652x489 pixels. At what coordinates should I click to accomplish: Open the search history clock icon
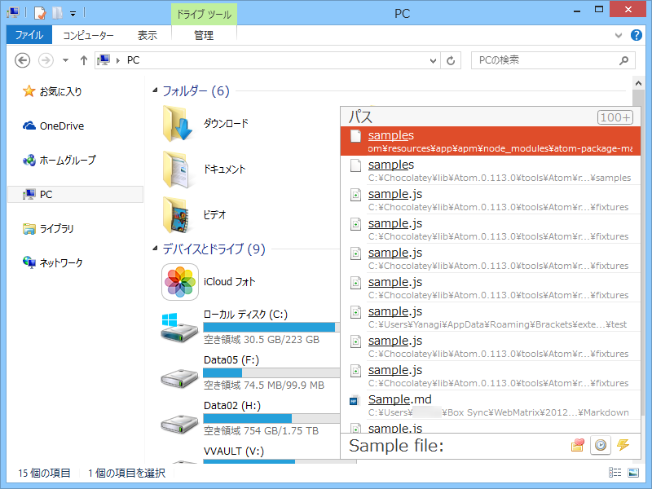click(601, 446)
